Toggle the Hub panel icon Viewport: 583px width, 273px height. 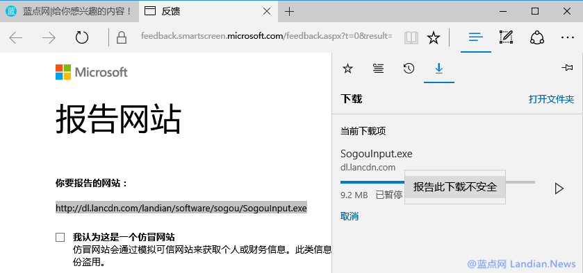pos(476,37)
